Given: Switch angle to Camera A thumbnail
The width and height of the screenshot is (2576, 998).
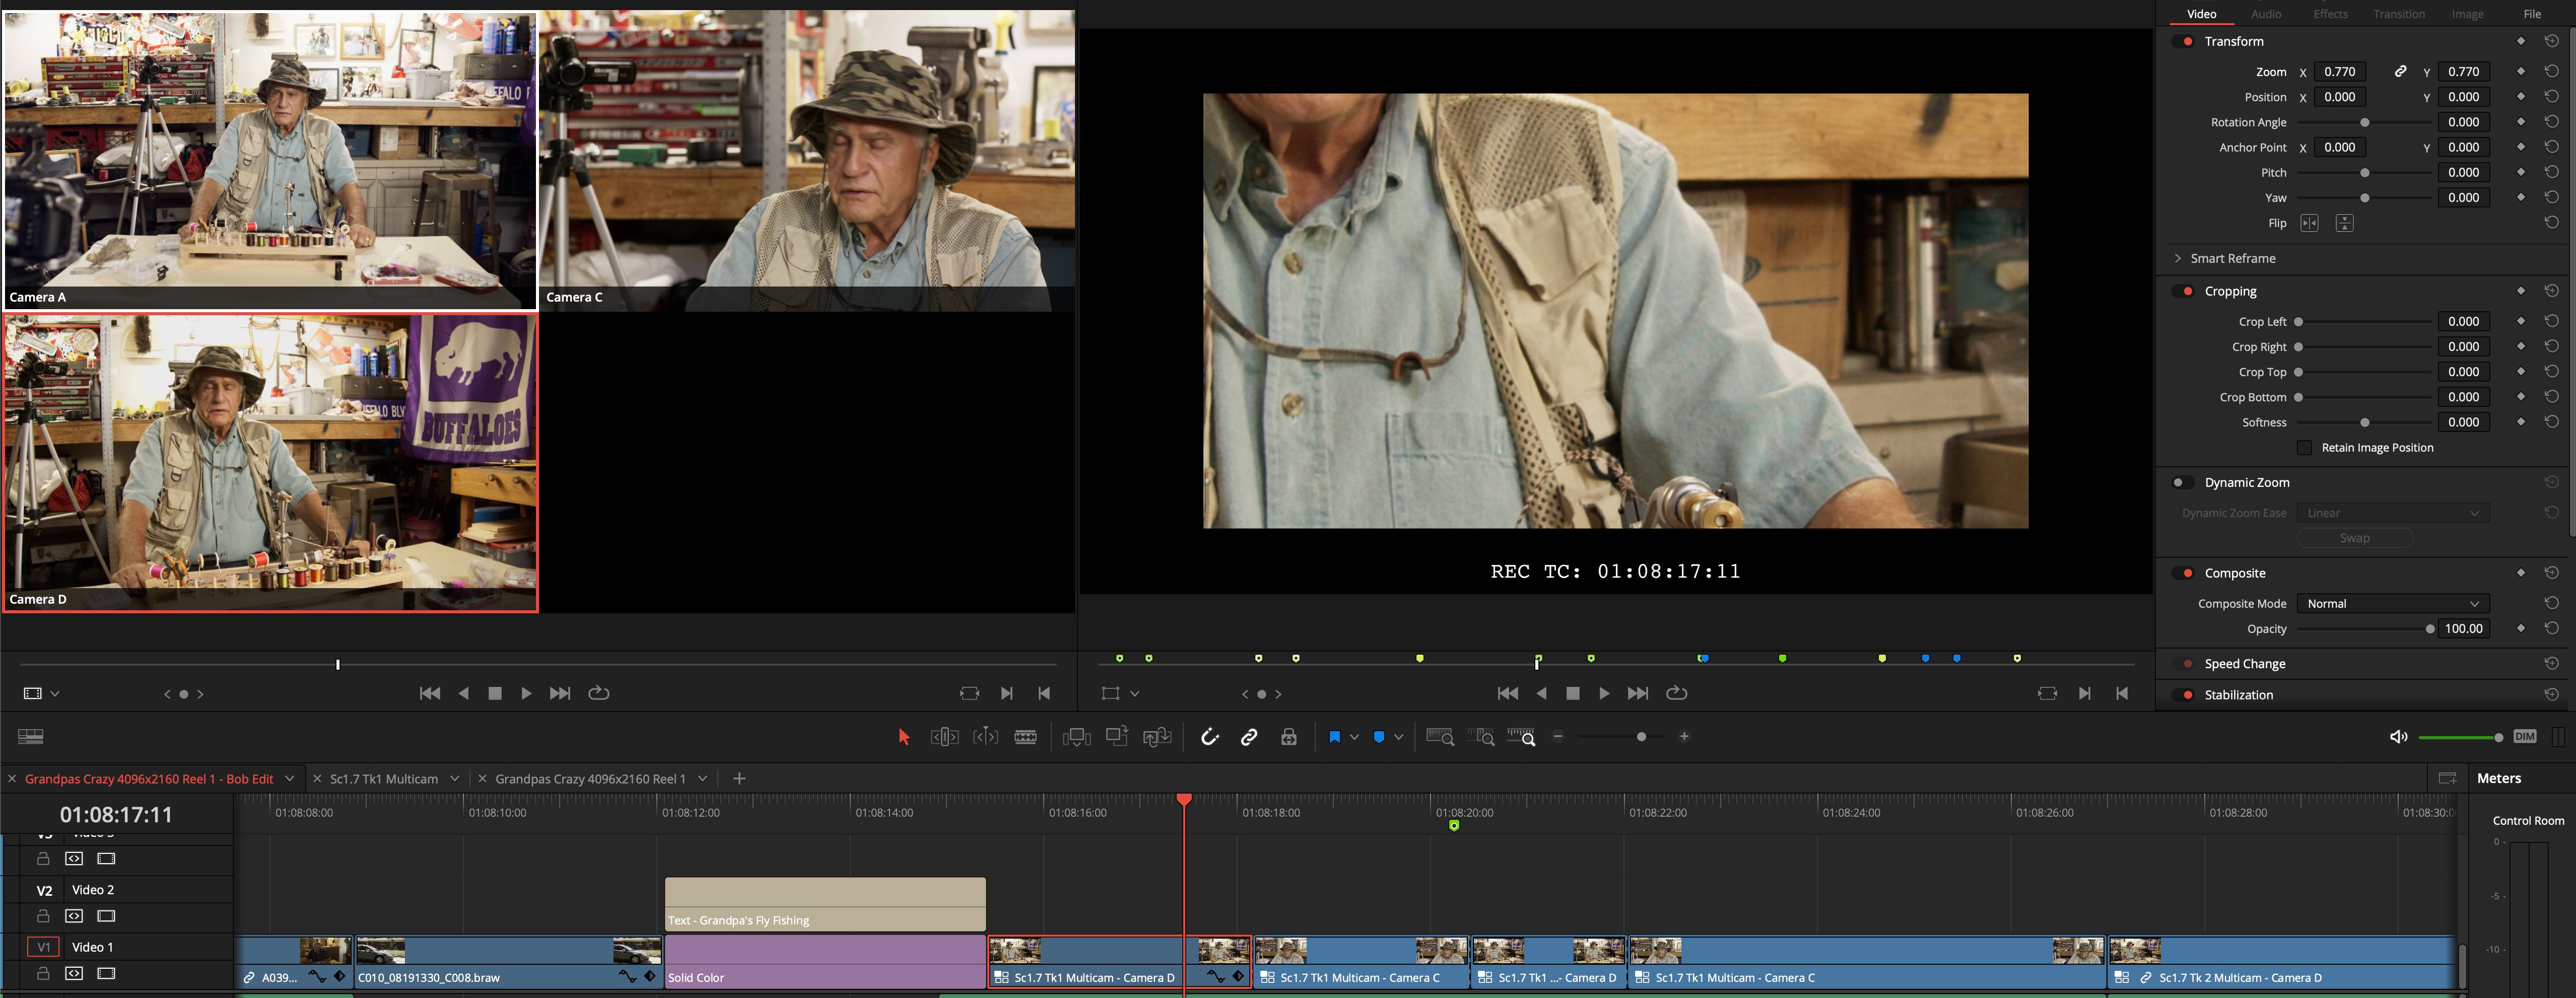Looking at the screenshot, I should 269,160.
